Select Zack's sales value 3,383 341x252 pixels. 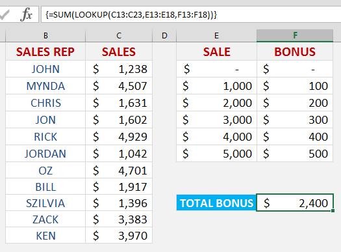[119, 219]
